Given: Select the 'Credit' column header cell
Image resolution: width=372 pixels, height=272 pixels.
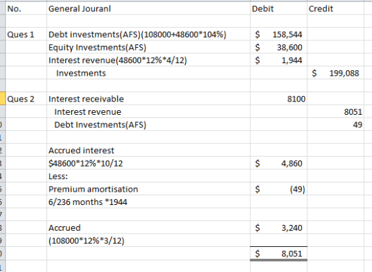Looking at the screenshot, I should point(335,9).
